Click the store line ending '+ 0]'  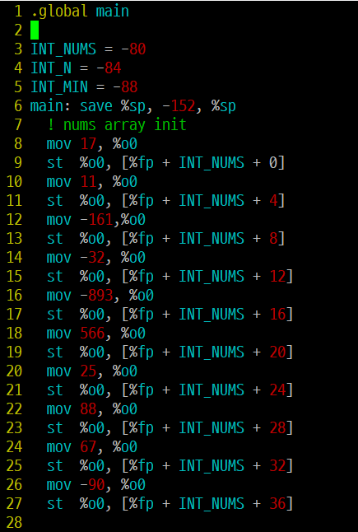(165, 163)
